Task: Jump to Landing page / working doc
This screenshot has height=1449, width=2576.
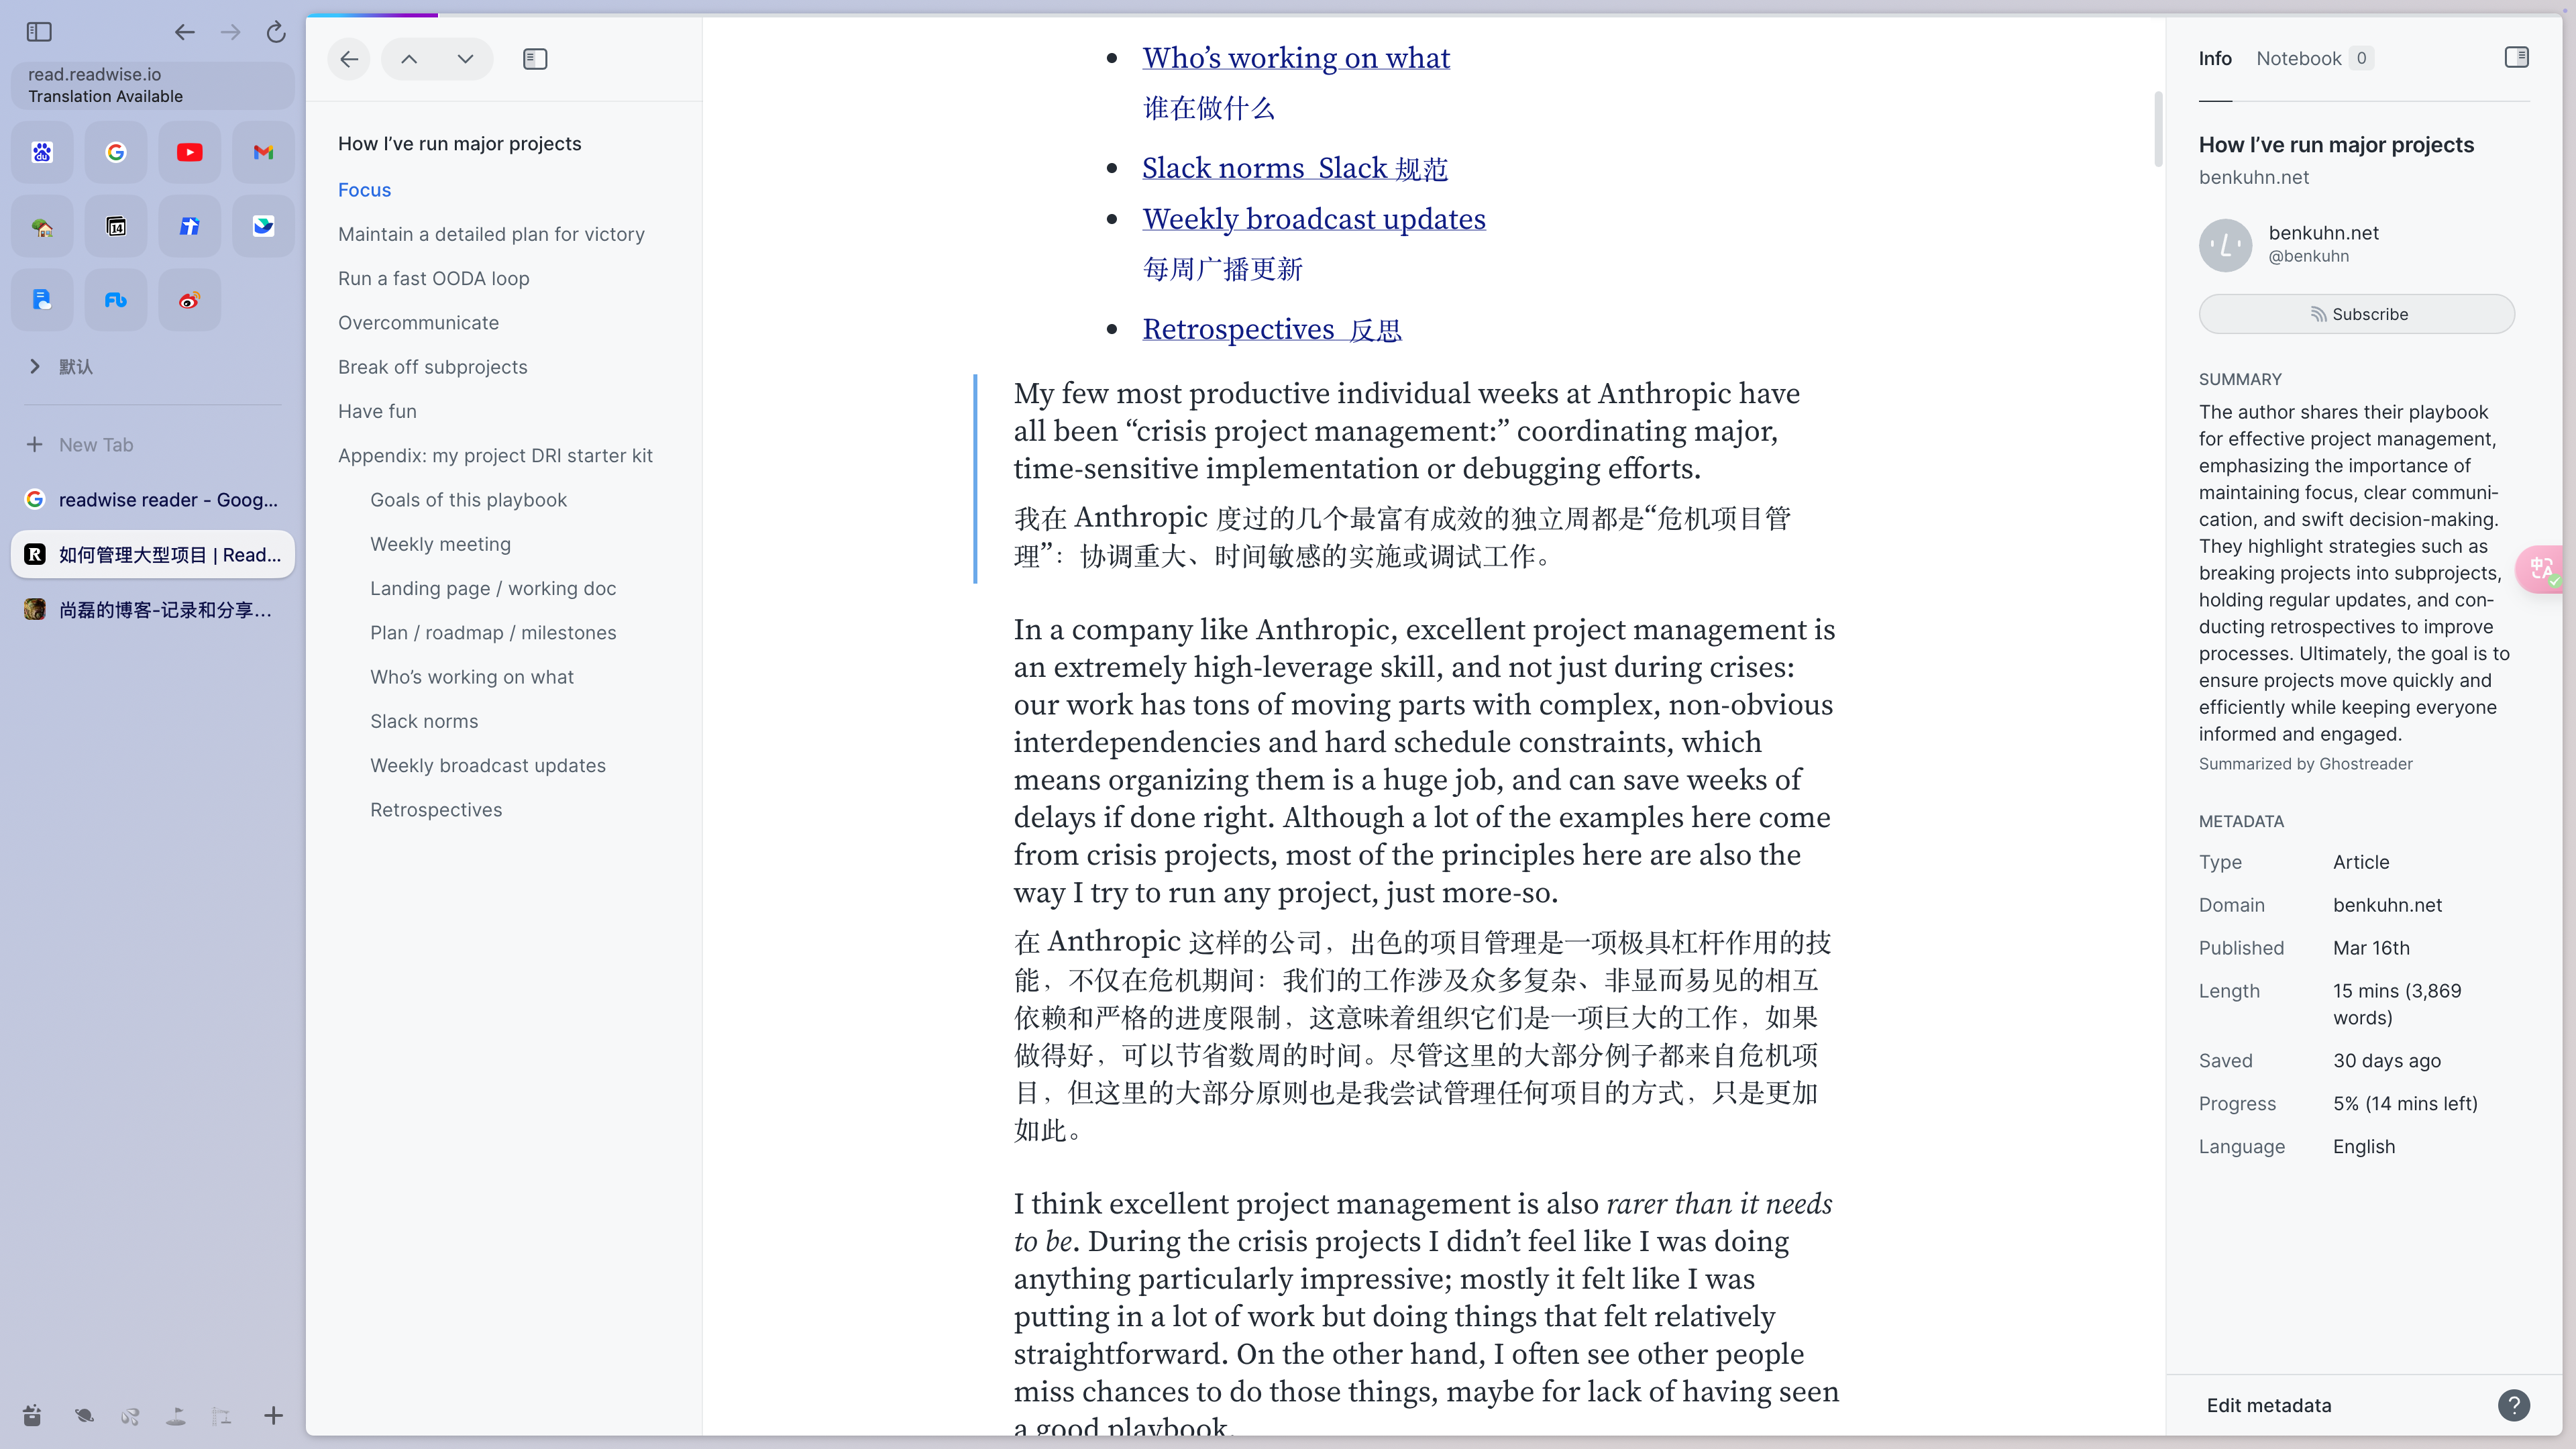Action: [493, 588]
